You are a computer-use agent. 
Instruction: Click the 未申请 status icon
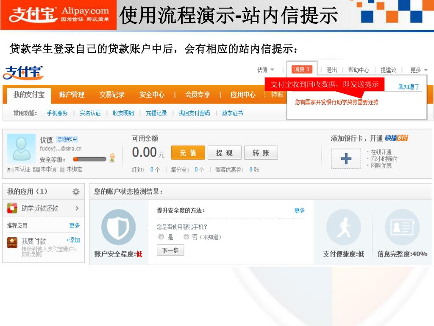pos(36,169)
